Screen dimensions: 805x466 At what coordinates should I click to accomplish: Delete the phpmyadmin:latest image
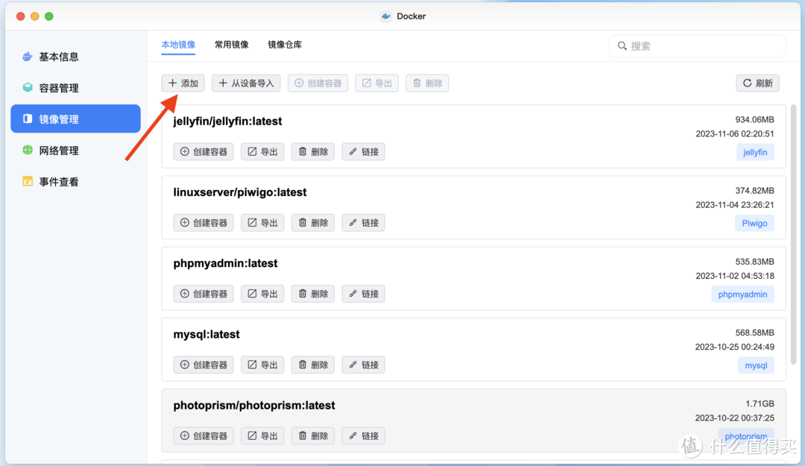click(313, 293)
